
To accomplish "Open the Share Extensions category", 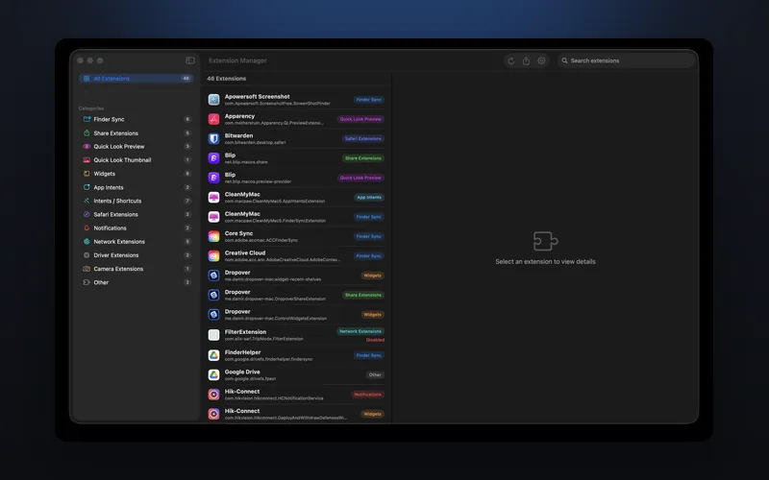I will coord(136,133).
